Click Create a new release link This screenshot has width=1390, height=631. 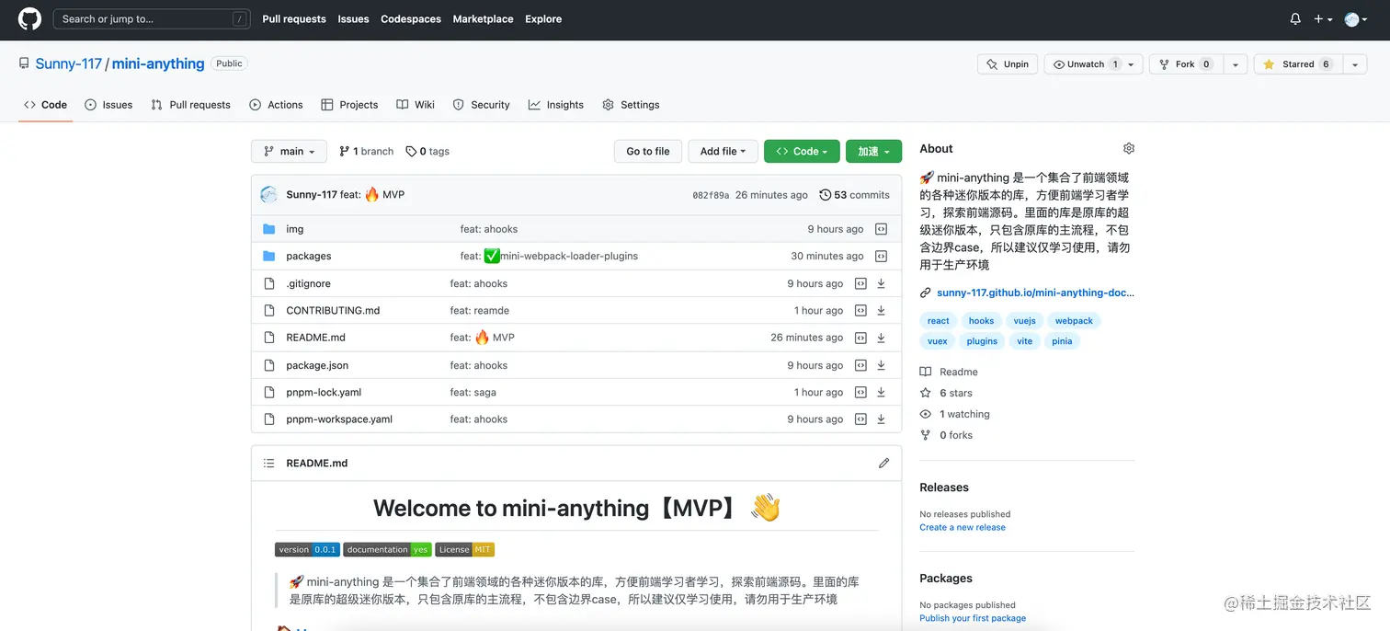point(963,528)
